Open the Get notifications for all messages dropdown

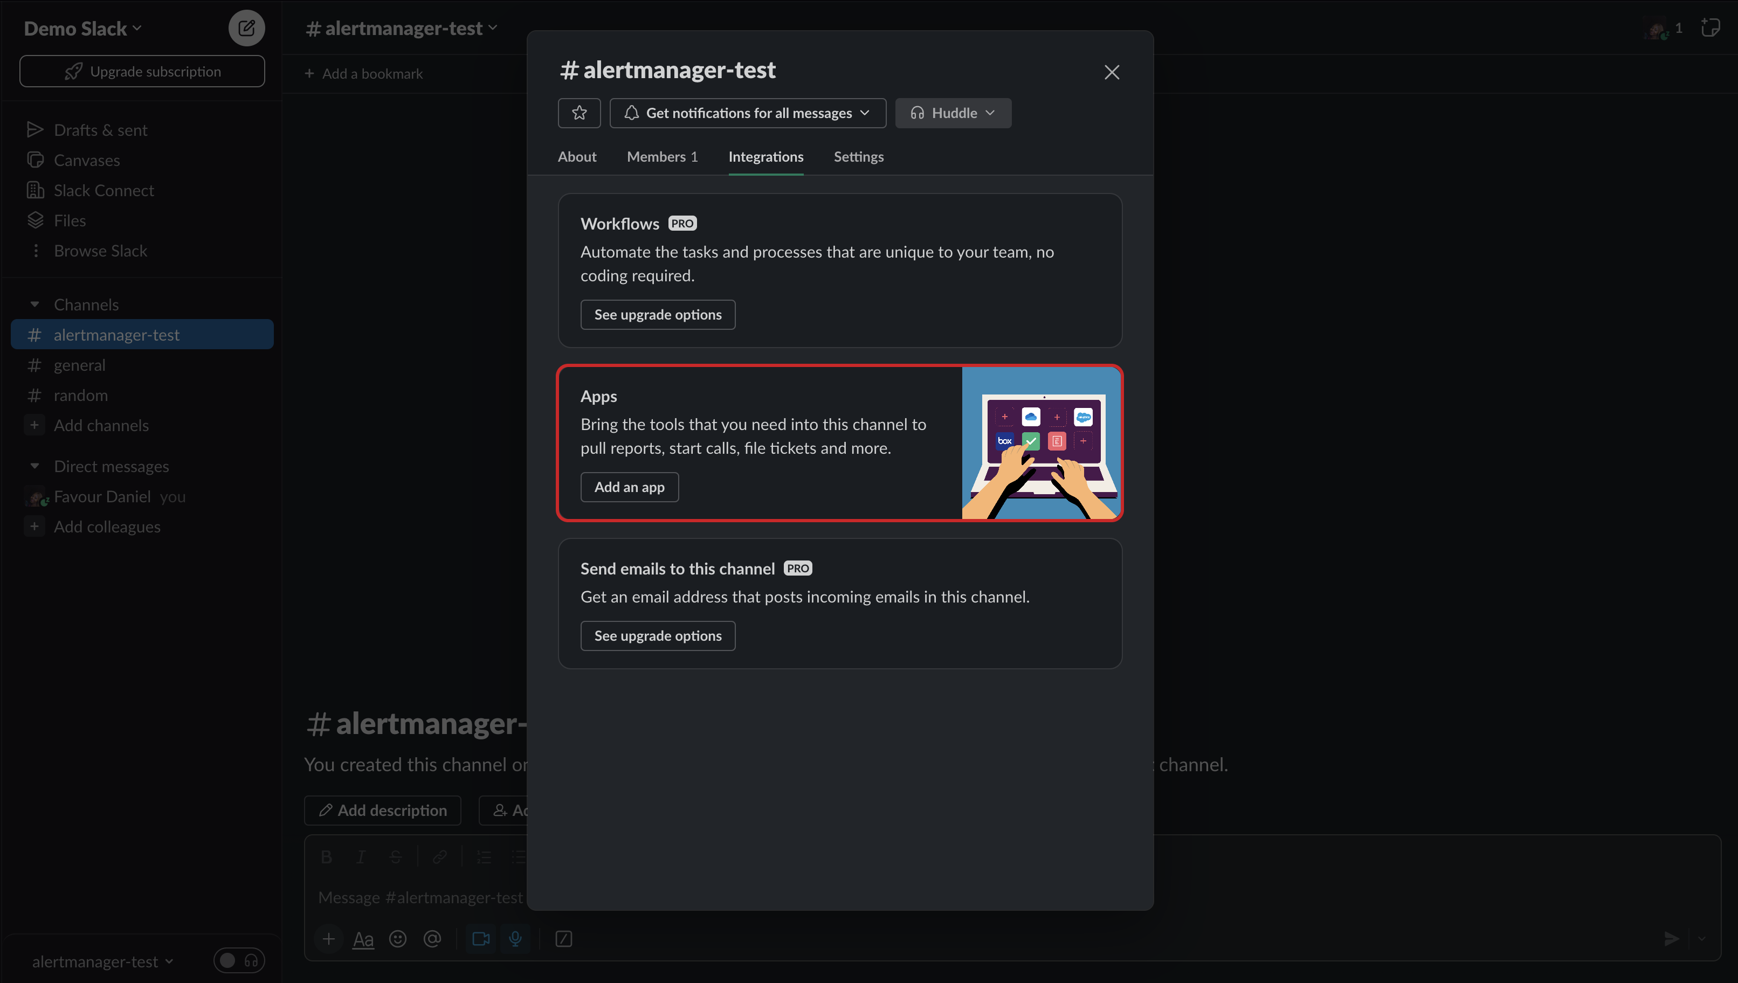coord(748,113)
